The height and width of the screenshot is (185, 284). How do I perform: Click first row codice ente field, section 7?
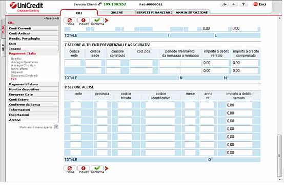(x=73, y=63)
